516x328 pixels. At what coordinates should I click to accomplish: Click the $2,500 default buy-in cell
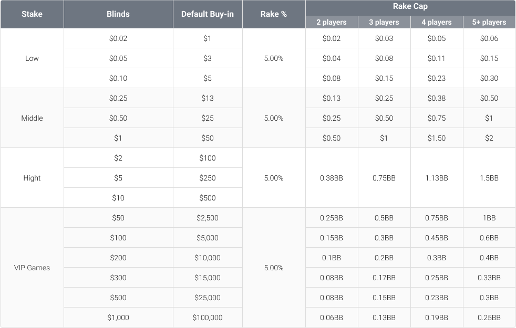207,217
